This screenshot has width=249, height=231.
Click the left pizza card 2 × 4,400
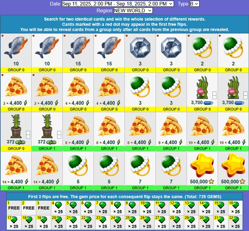16,92
